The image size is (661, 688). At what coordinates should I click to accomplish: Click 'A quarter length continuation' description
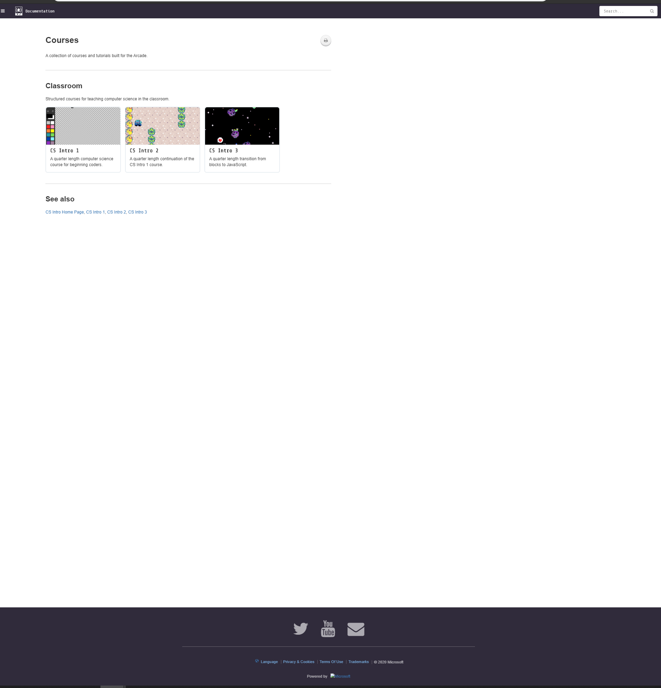[162, 162]
